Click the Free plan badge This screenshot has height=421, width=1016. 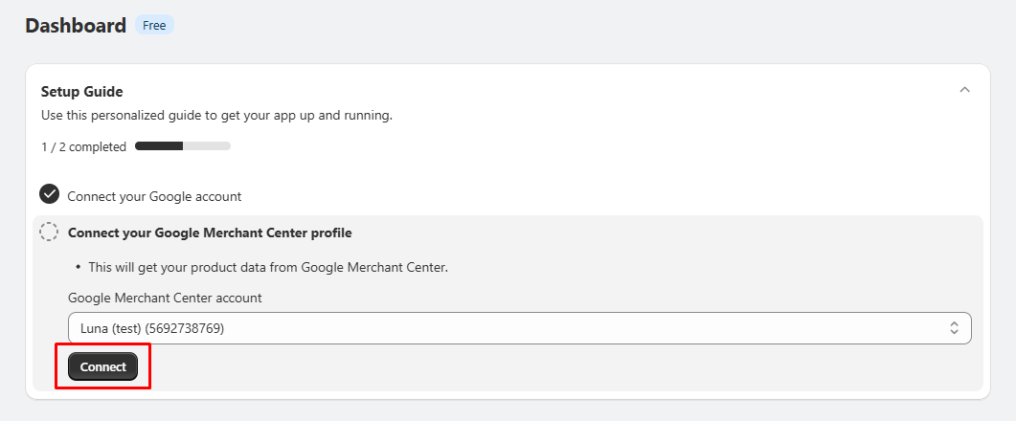[154, 26]
